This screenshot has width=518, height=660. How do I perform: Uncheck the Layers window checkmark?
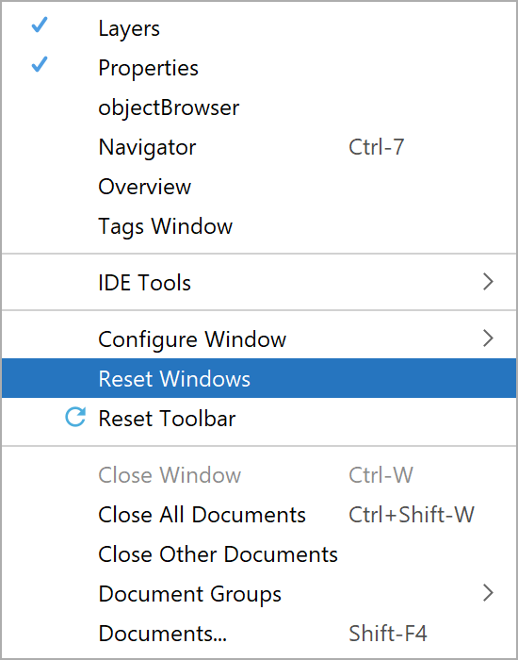coord(40,25)
